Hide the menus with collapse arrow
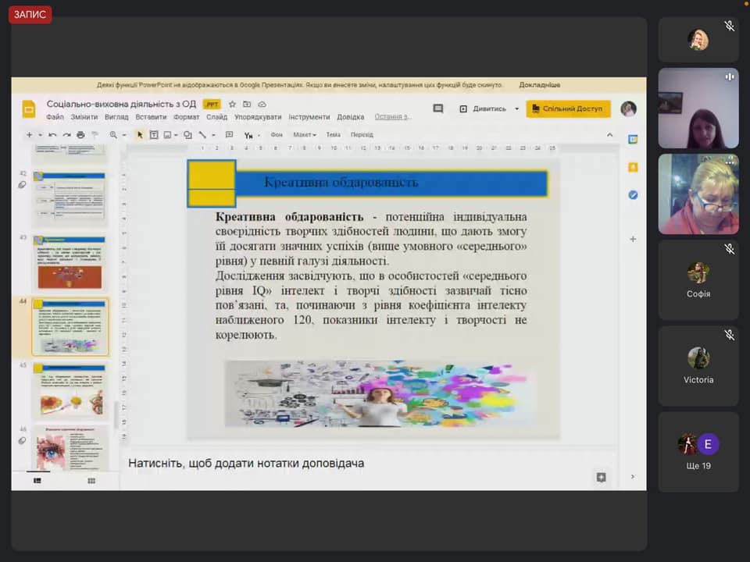750x562 pixels. click(610, 135)
